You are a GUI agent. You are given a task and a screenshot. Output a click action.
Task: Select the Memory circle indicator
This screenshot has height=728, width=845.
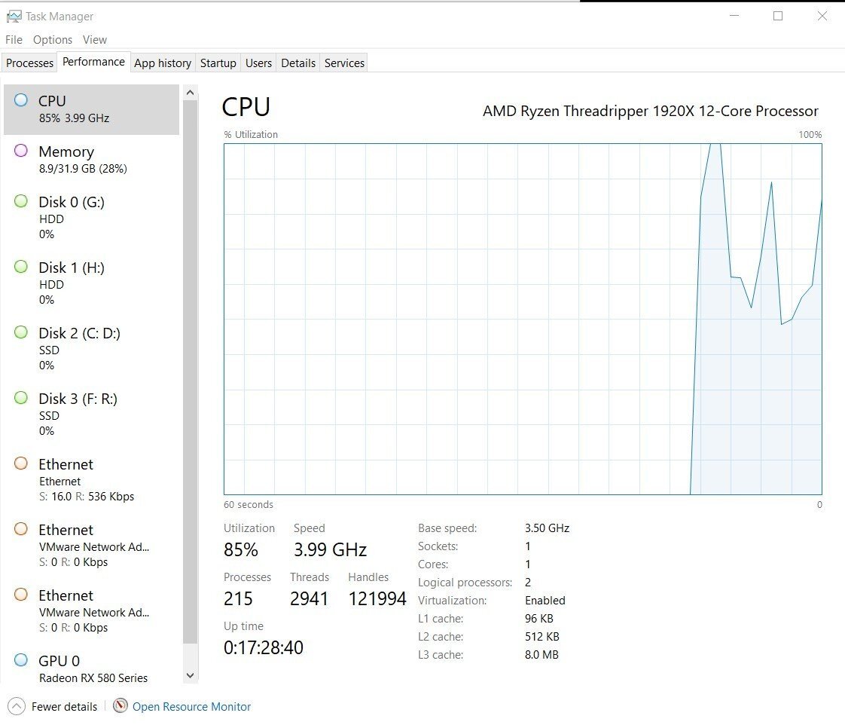21,151
